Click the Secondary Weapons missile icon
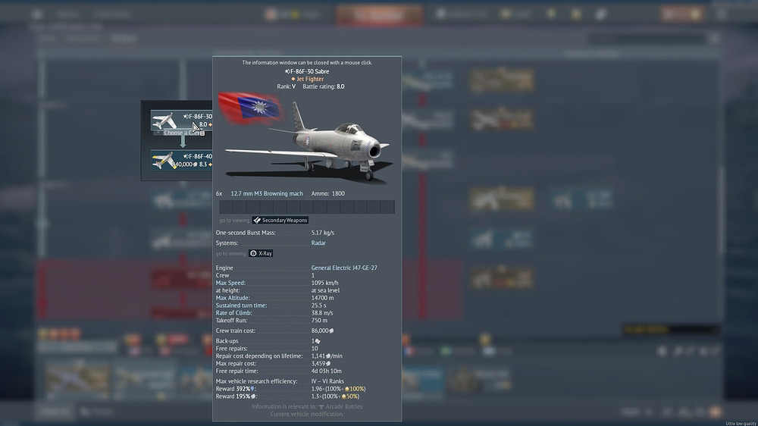The height and width of the screenshot is (426, 758). [x=257, y=220]
